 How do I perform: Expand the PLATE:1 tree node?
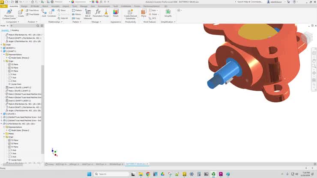(2, 114)
